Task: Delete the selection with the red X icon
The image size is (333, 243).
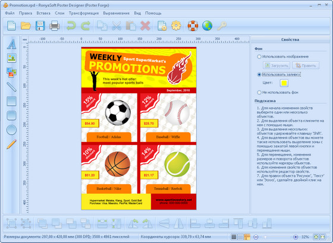Action: pyautogui.click(x=146, y=26)
